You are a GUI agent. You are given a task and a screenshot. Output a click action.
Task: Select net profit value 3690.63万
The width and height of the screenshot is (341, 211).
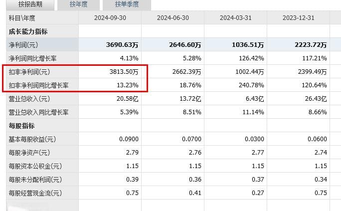[122, 45]
